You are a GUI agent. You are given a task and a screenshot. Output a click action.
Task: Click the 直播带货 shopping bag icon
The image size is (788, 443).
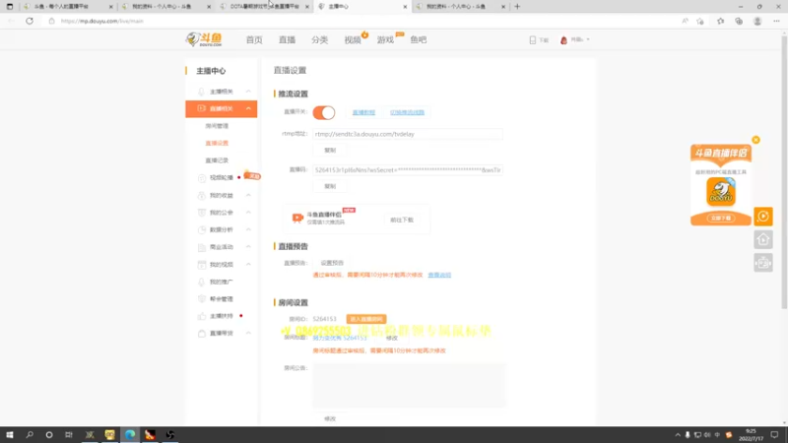202,333
